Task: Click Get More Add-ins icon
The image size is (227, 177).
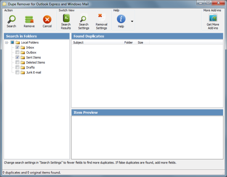Action: click(x=213, y=18)
